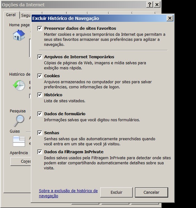The height and width of the screenshot is (208, 196).
Task: Click the Cookies description text about logon
Action: click(98, 84)
